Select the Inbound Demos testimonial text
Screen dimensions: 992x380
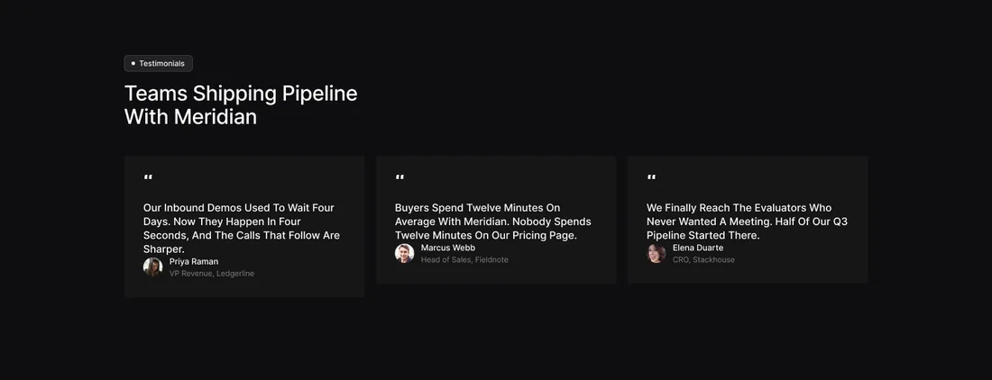[x=242, y=229]
